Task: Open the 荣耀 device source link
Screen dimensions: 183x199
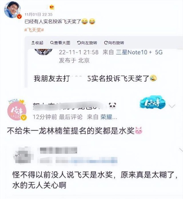Action: coord(109,117)
